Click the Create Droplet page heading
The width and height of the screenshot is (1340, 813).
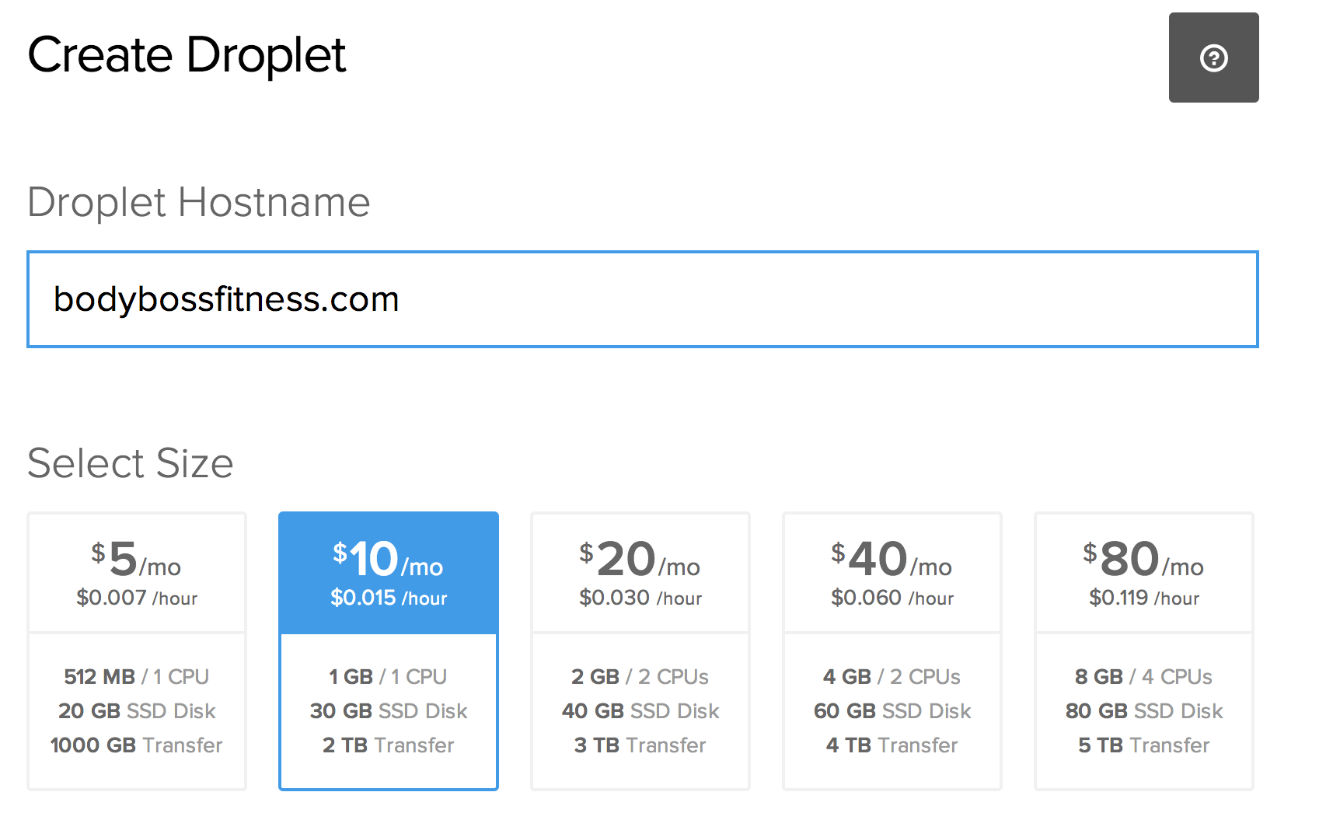coord(187,56)
